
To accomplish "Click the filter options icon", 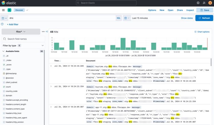I will [2, 24].
